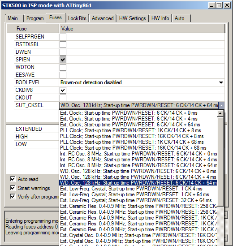Open the HW Settings tab
The height and width of the screenshot is (246, 233).
click(x=133, y=18)
